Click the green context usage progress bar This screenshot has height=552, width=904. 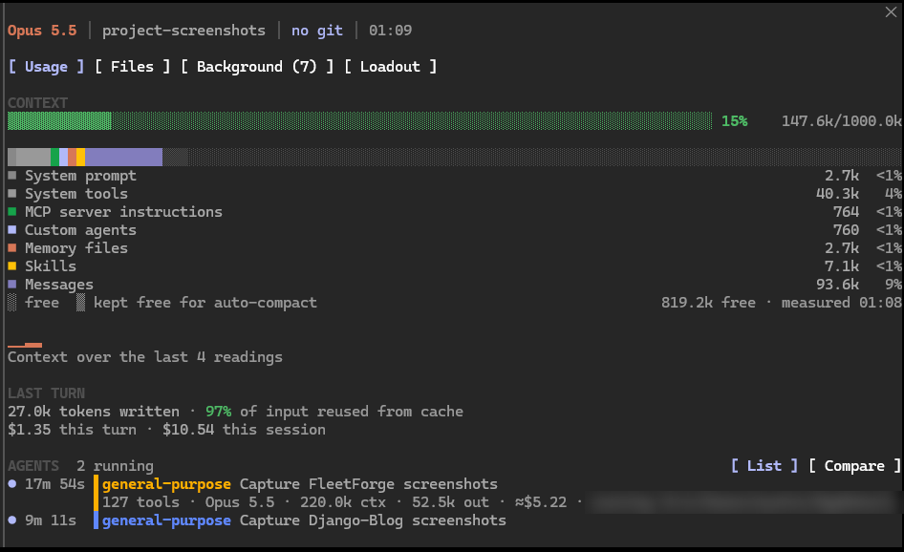point(359,121)
